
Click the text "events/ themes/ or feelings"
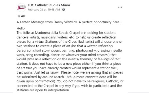pos(89,59)
